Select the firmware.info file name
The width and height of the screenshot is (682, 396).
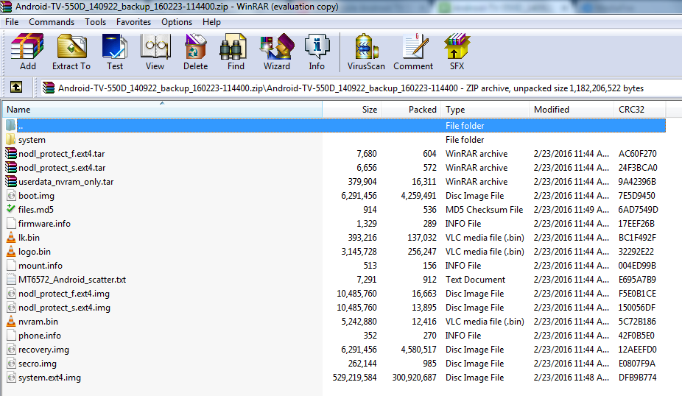(44, 224)
